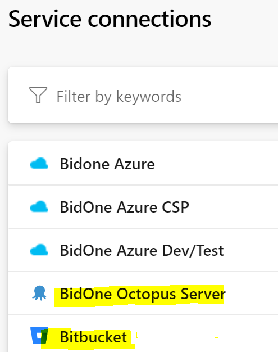
Task: Select the BidOne Azure Dev/Test connection label
Action: coord(142,251)
